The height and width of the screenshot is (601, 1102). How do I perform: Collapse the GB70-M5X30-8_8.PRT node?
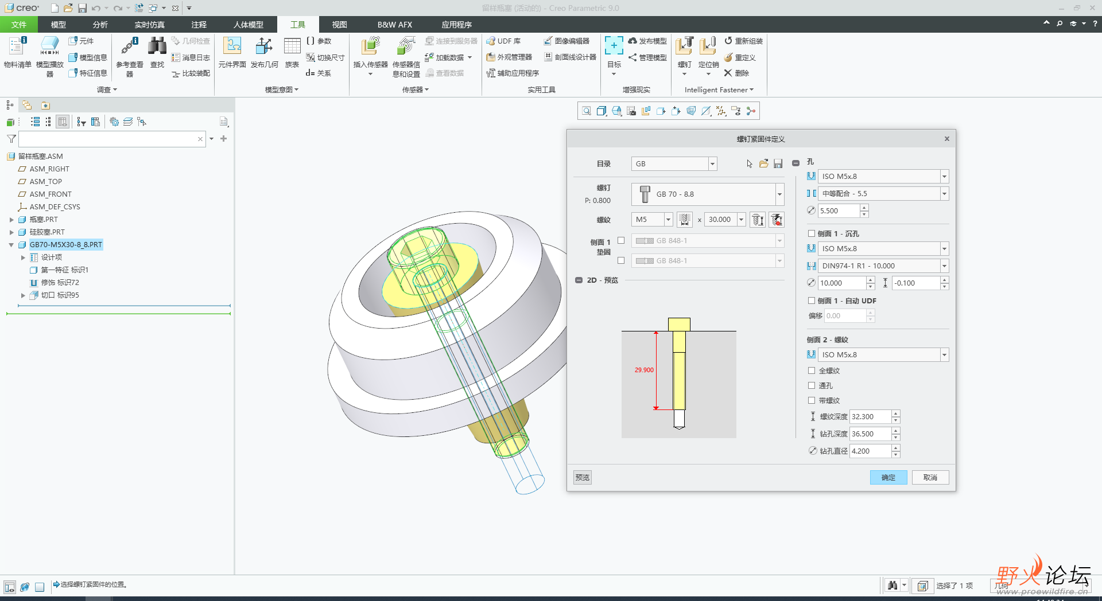click(11, 245)
